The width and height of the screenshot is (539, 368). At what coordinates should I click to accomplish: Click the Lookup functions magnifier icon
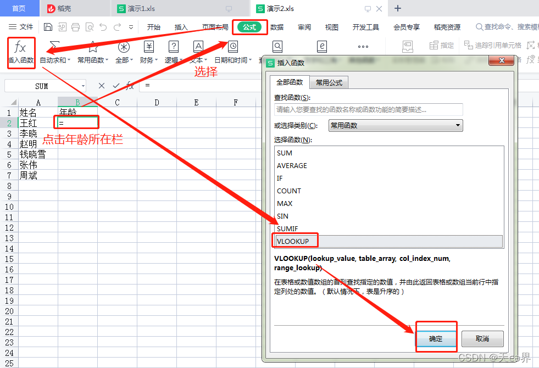[x=277, y=46]
